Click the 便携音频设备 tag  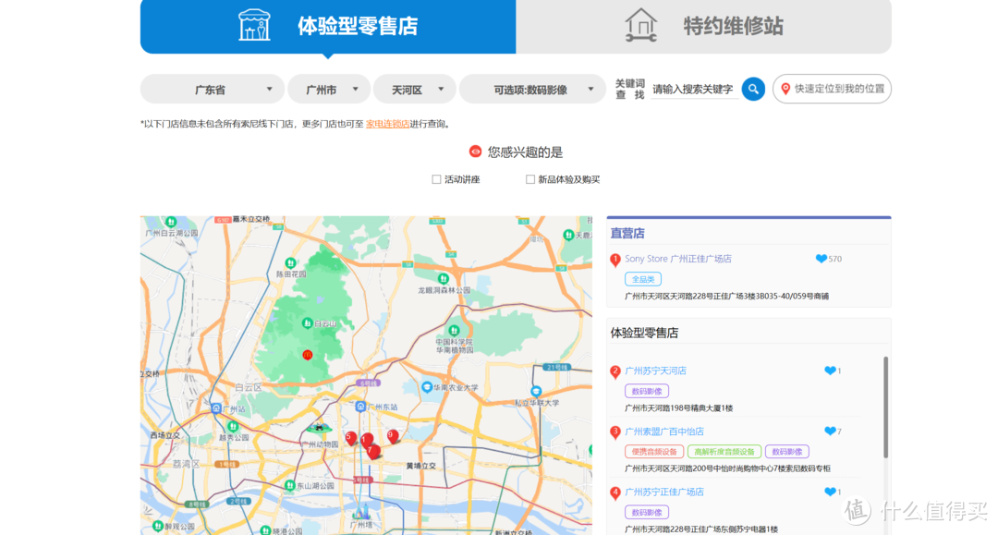coord(654,452)
